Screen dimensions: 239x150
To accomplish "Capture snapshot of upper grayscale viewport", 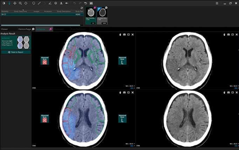I will (228, 35).
